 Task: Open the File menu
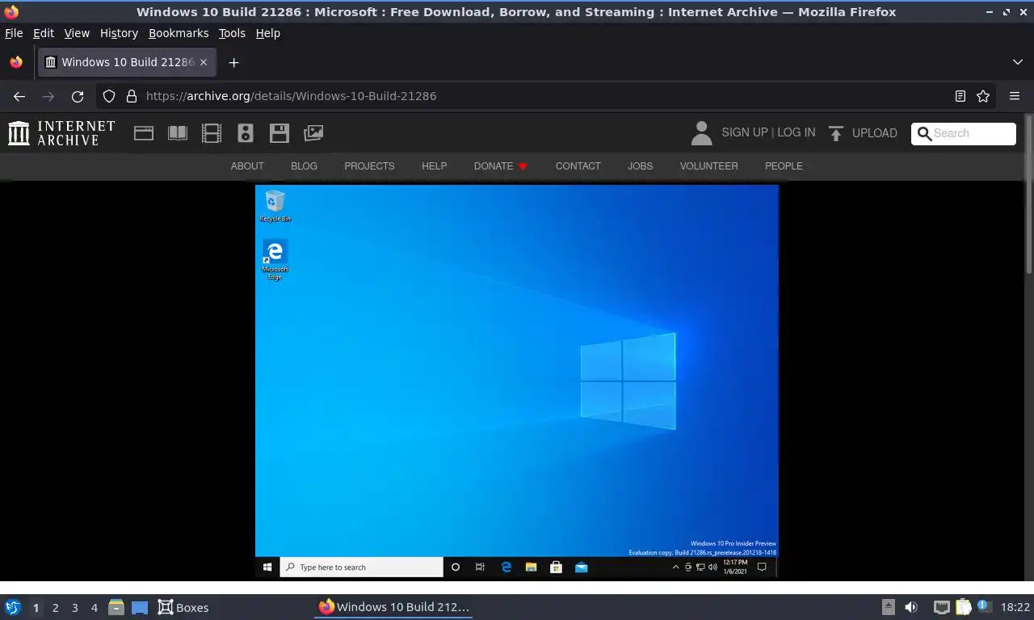[14, 33]
